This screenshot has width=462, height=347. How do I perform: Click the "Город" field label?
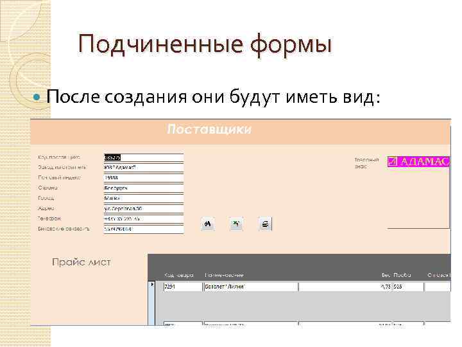(46, 198)
